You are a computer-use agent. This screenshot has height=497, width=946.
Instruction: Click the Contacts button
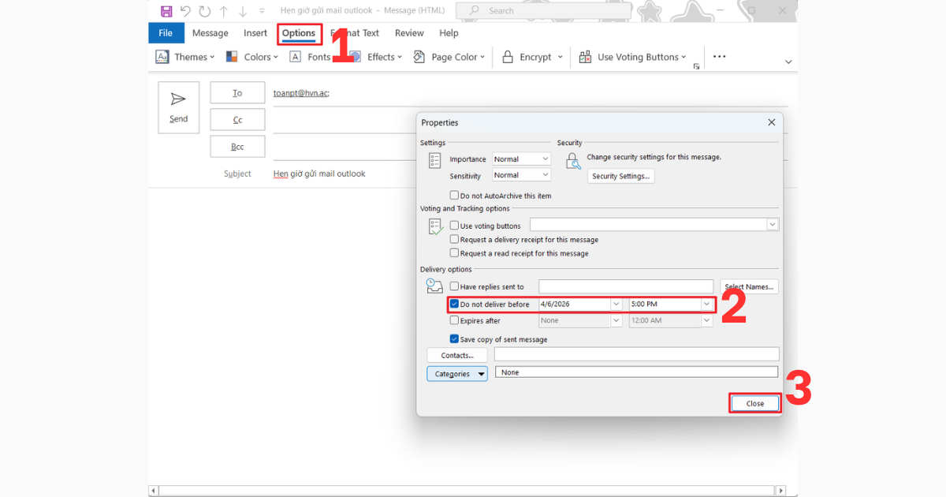[x=457, y=356]
